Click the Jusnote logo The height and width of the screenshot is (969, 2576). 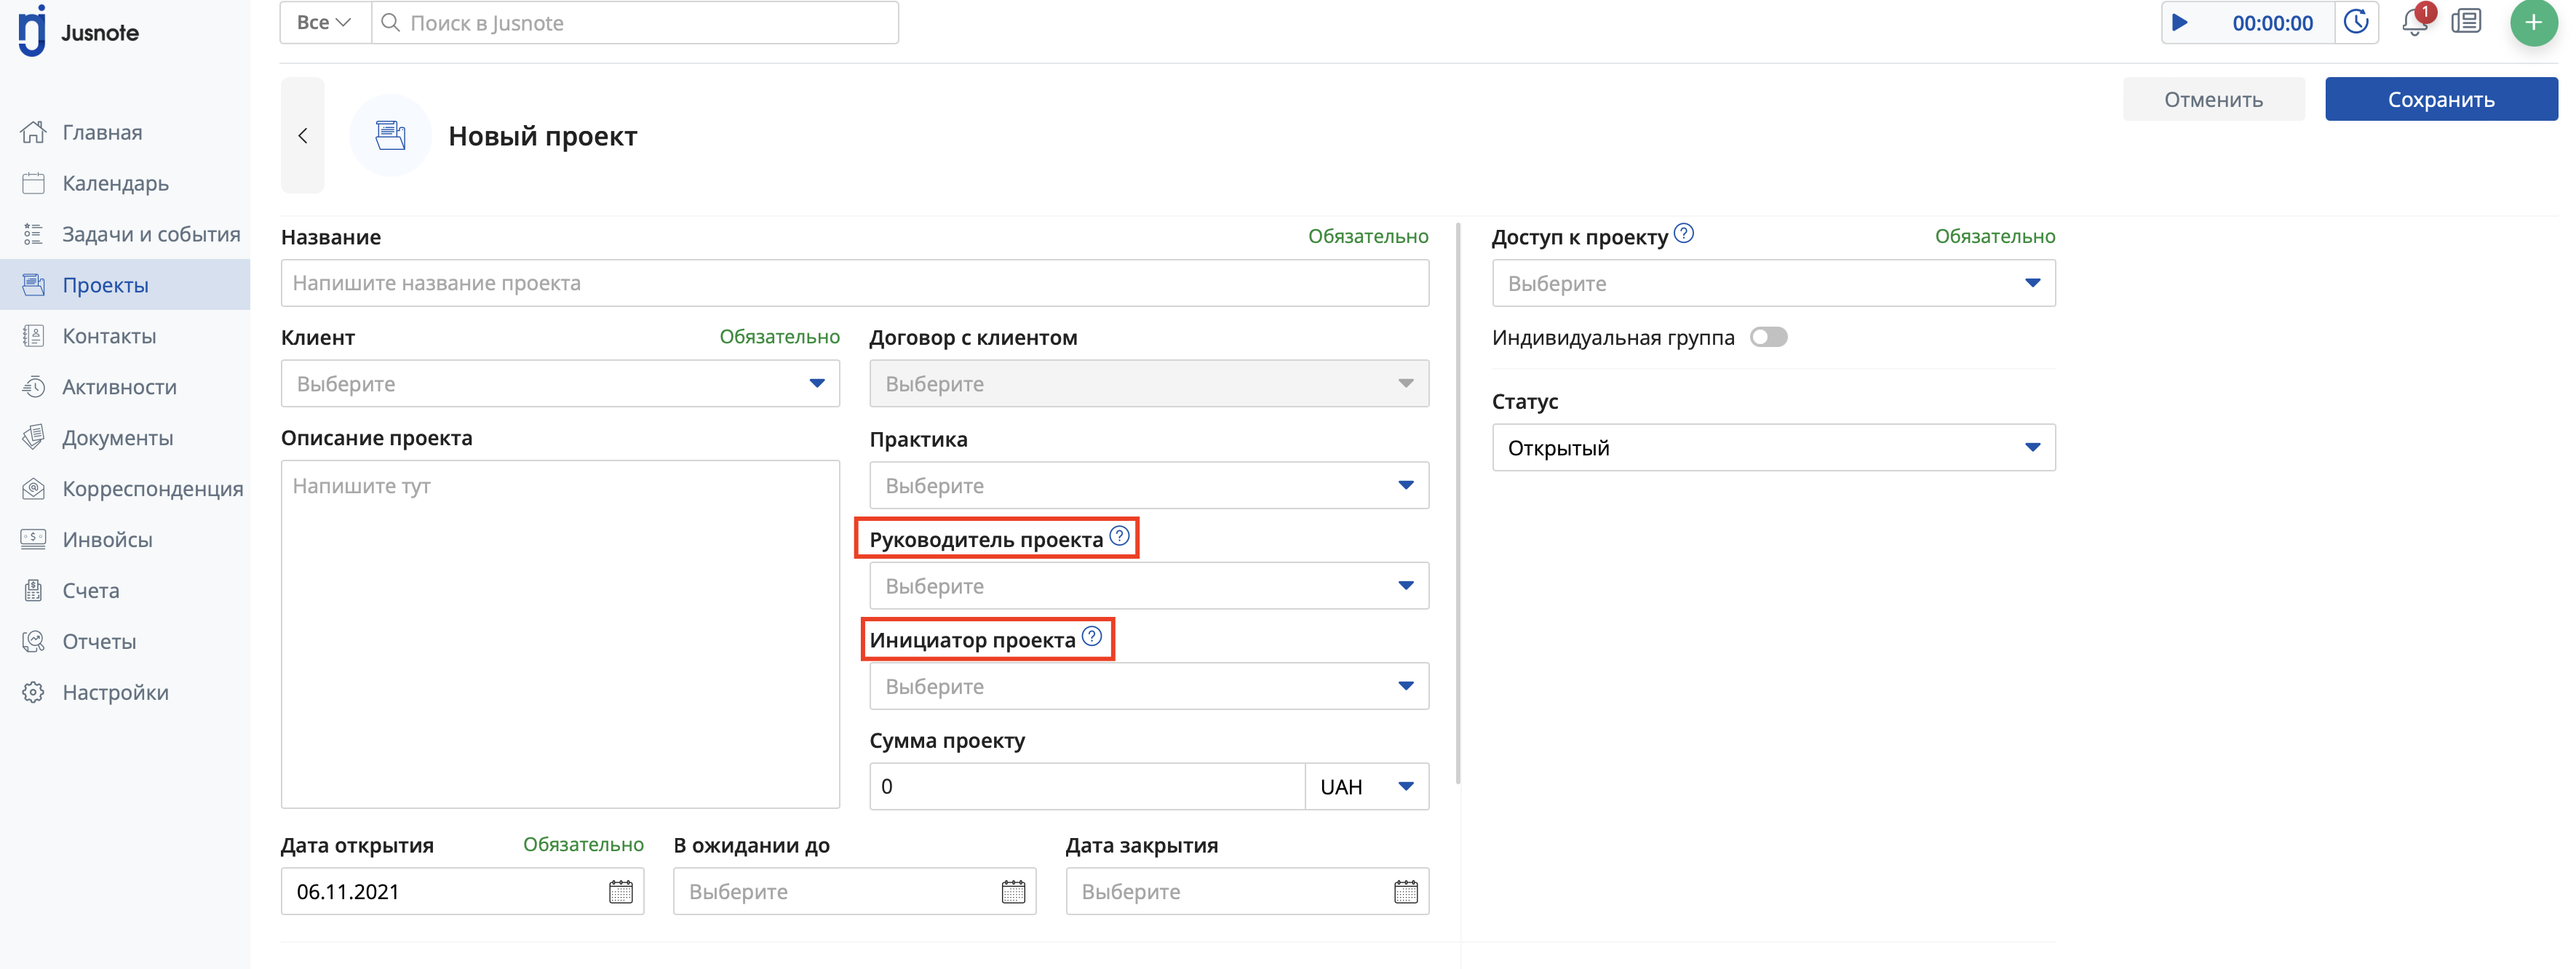[78, 31]
